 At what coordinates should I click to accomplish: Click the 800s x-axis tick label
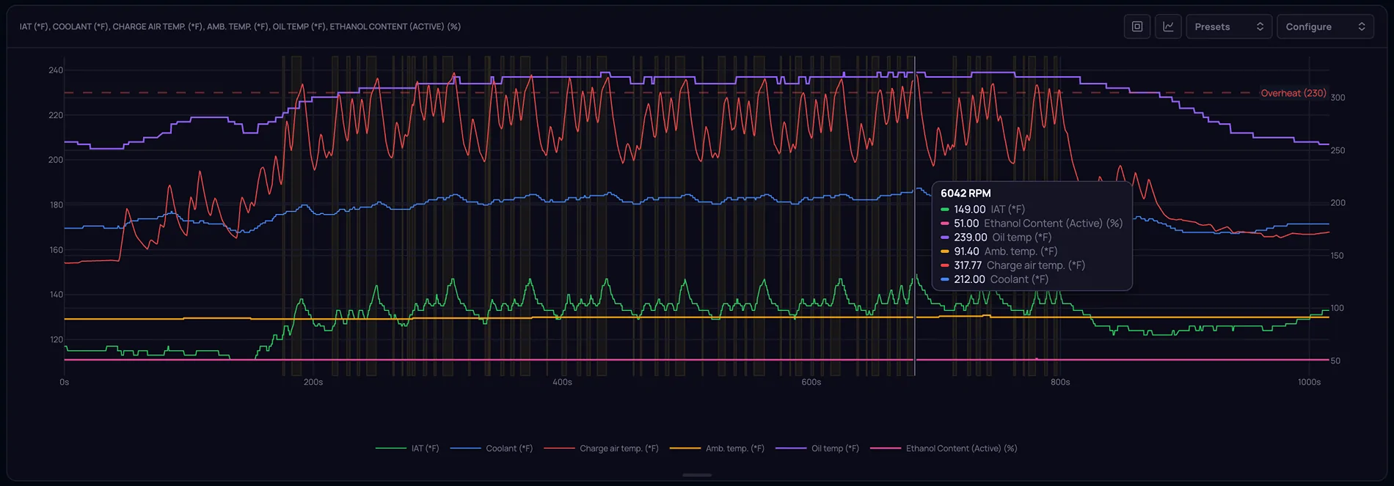(1060, 383)
